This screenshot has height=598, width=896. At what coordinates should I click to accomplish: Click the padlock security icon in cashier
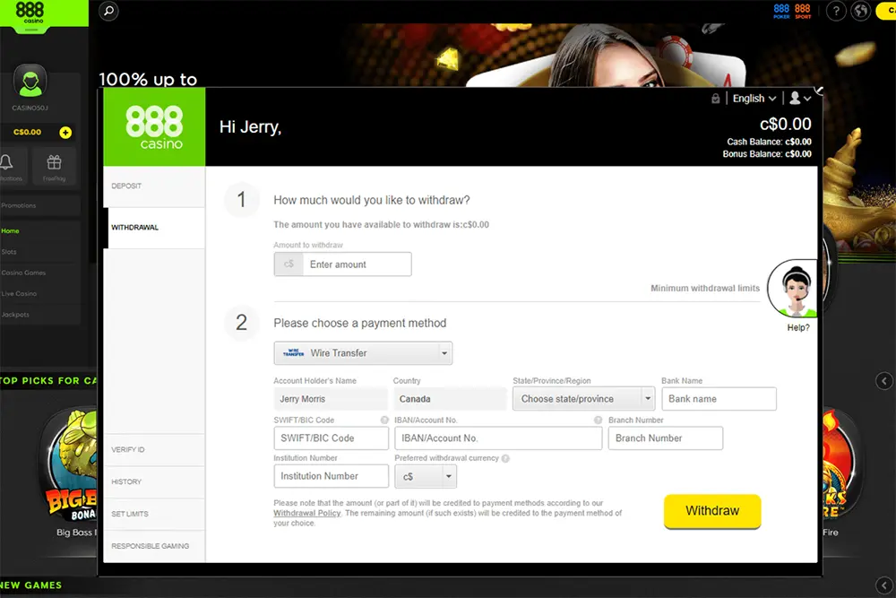coord(715,99)
